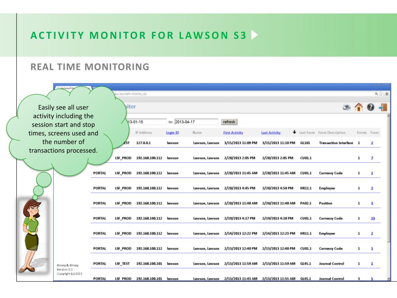Select 'Position' form description cell
This screenshot has height=298, width=397.
click(326, 203)
